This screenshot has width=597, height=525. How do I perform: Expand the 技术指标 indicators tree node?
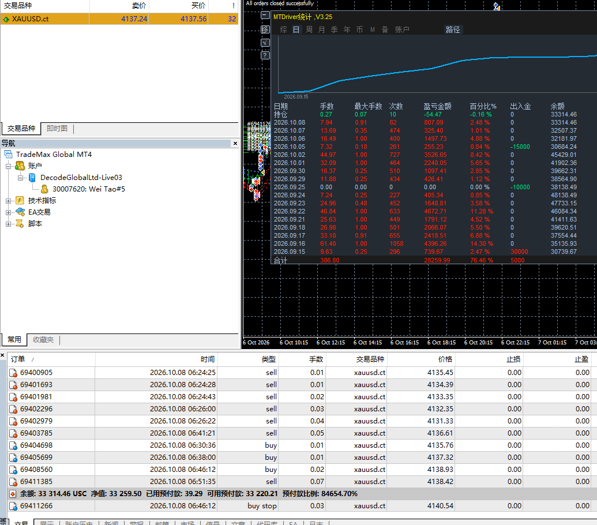(x=9, y=201)
